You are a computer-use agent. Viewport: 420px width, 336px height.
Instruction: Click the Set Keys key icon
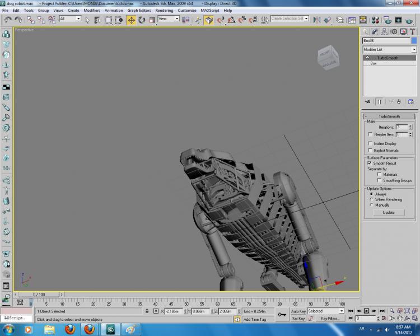tap(283, 315)
